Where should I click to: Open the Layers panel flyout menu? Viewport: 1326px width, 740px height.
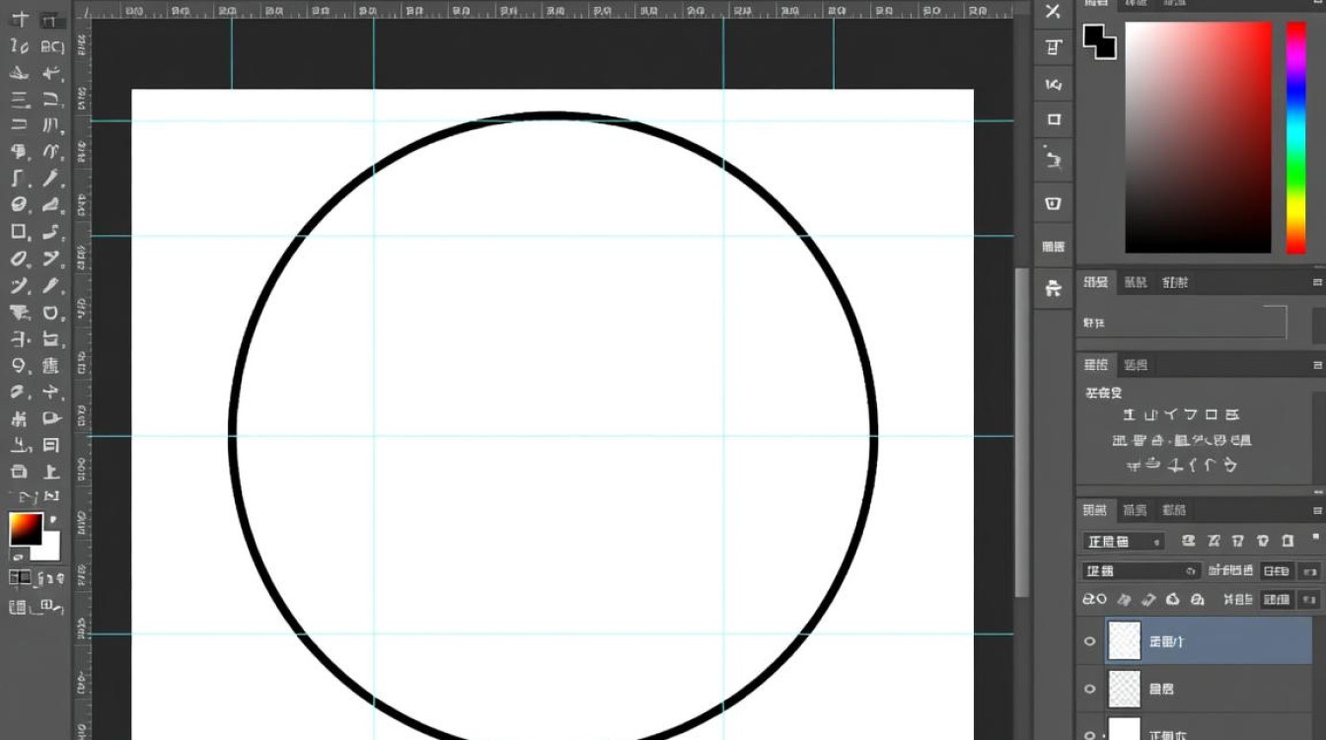point(1318,510)
